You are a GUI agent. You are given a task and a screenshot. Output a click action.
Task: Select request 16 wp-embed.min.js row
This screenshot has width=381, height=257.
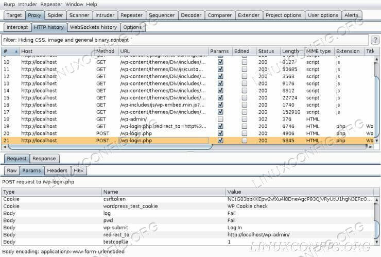187,105
